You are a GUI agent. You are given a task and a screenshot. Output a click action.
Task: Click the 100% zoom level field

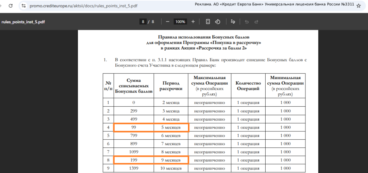(180, 22)
